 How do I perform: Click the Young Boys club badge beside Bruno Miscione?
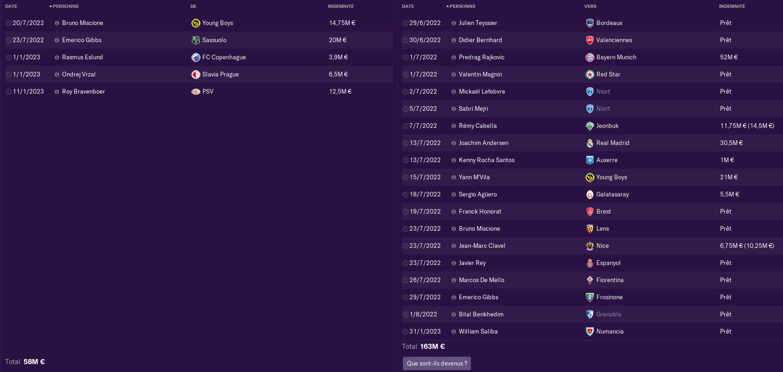196,23
